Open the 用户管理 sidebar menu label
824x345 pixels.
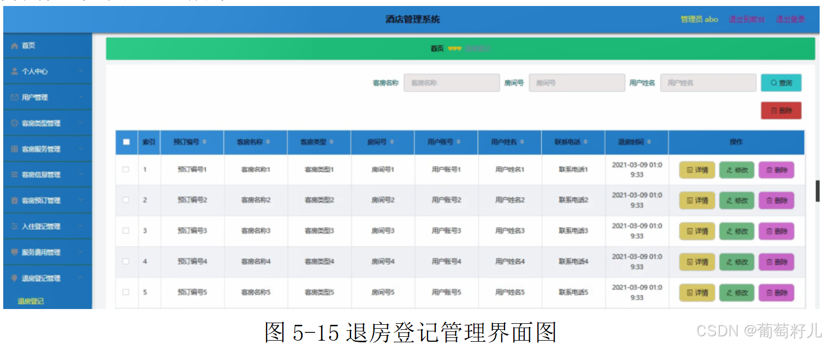(x=35, y=98)
